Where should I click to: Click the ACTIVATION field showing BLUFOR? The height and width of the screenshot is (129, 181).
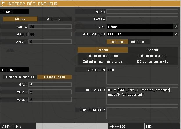tap(139, 34)
